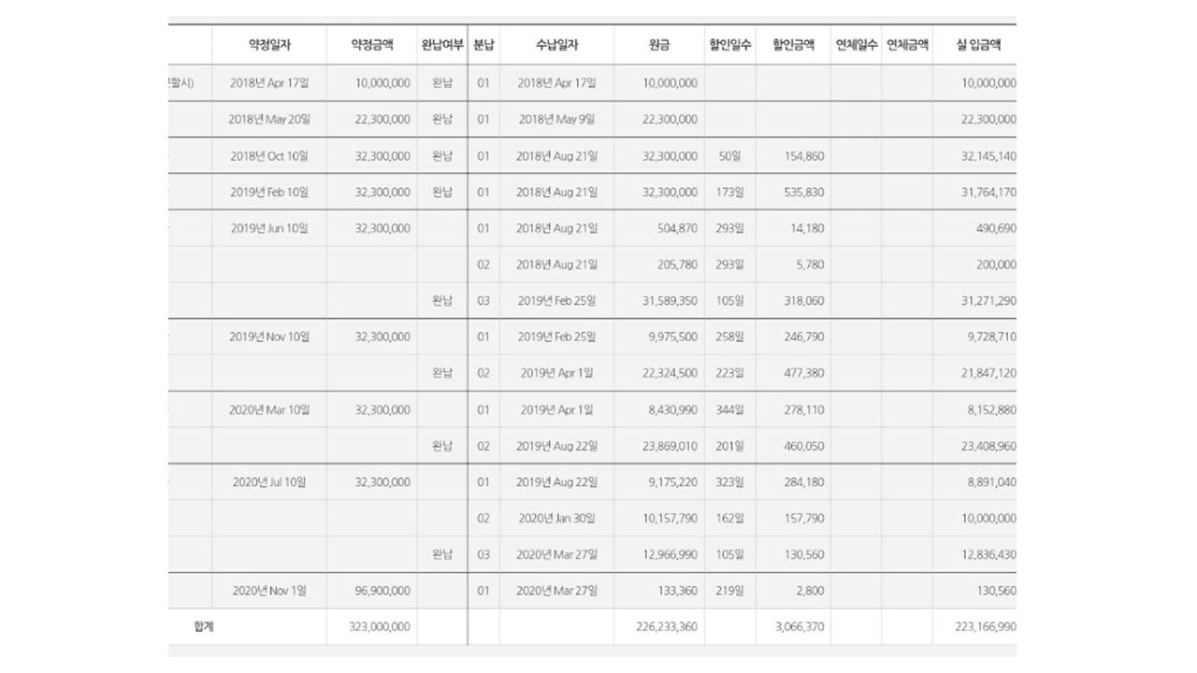Click the 약정금액 column header
Screen dimensions: 1197x673
click(372, 44)
